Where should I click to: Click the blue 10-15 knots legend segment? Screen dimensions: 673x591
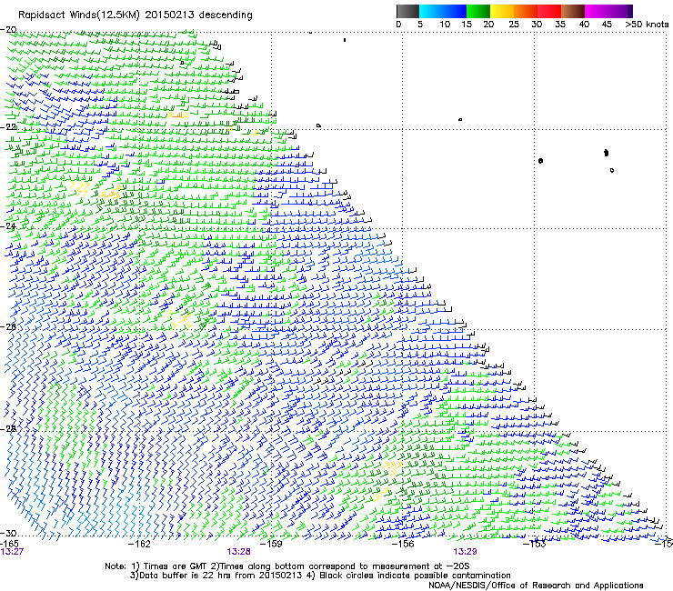(455, 12)
